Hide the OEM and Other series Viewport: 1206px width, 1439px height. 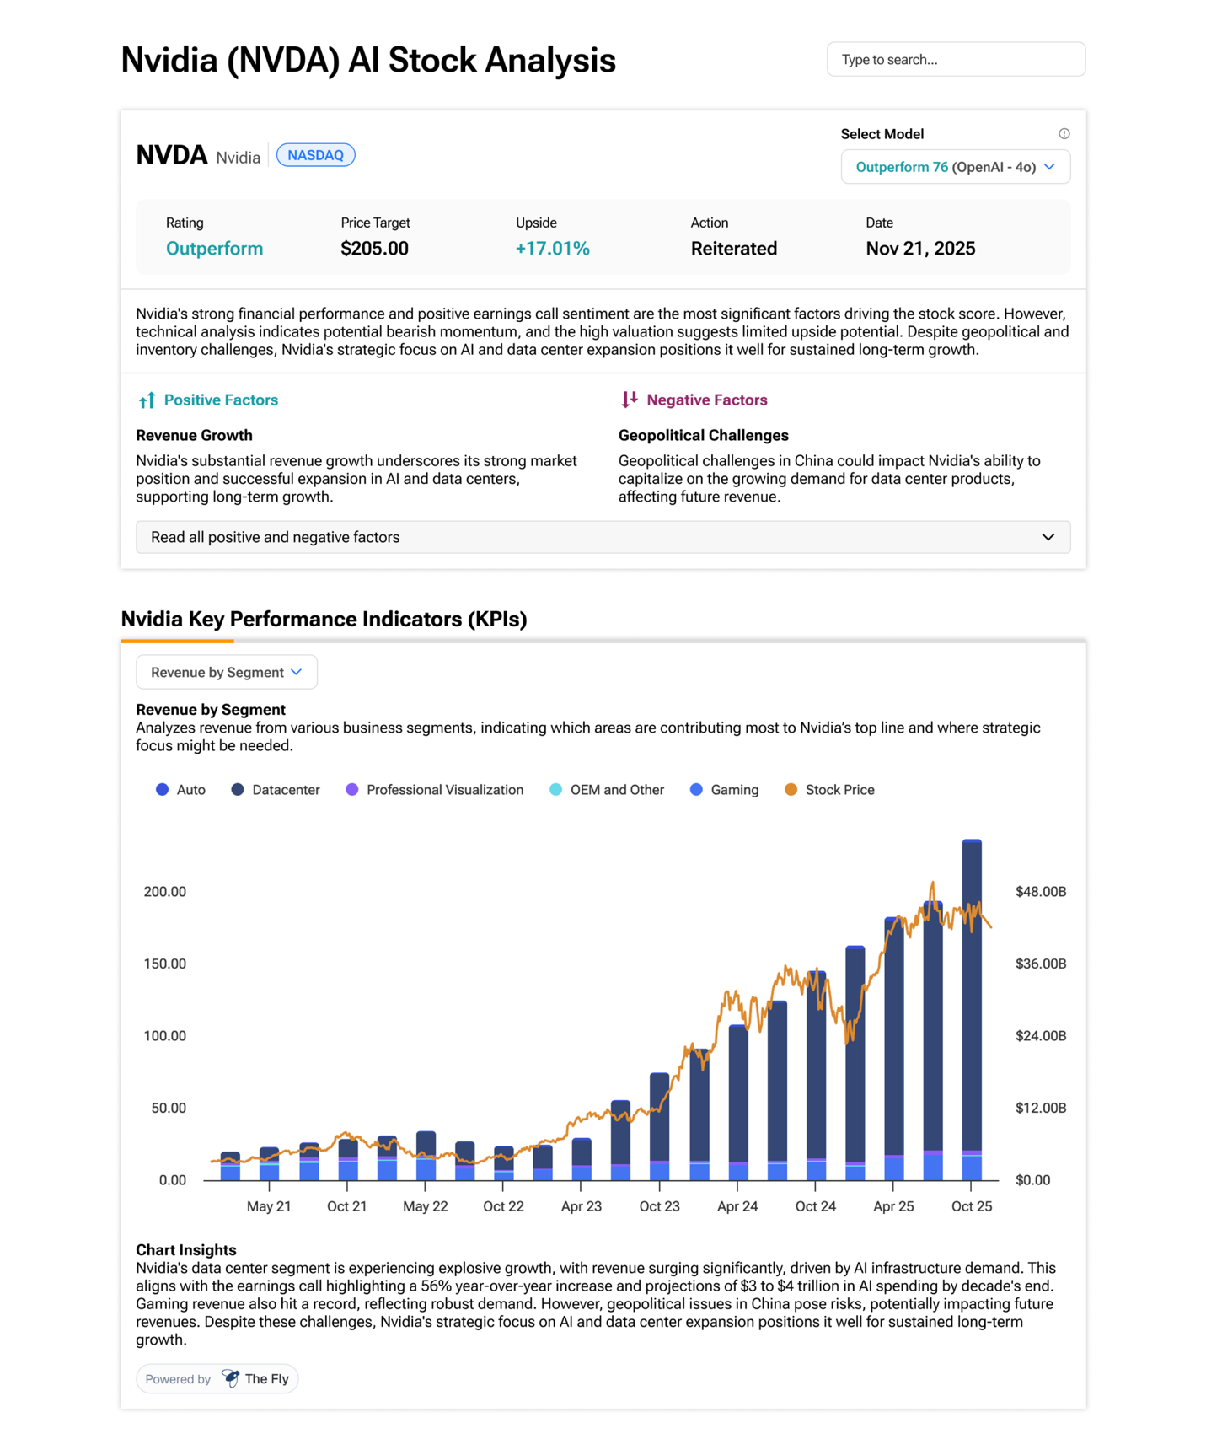[x=607, y=790]
